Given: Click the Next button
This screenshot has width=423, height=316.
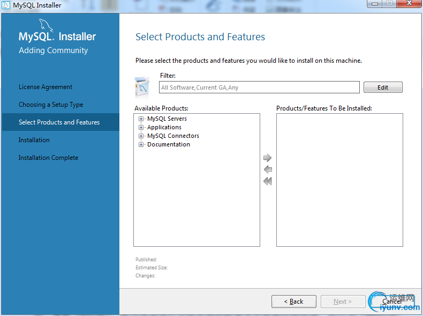Looking at the screenshot, I should [x=343, y=302].
